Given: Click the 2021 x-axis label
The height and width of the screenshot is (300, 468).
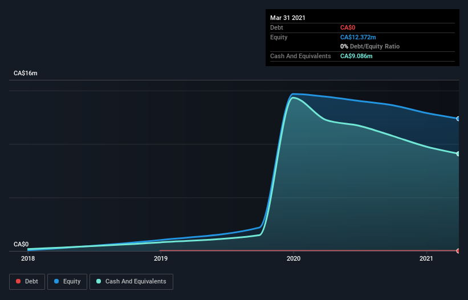Looking at the screenshot, I should [426, 258].
